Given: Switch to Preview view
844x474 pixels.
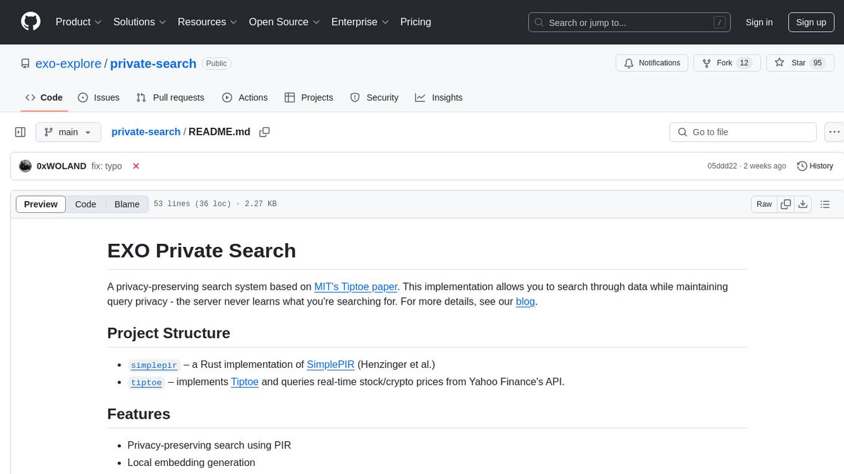Looking at the screenshot, I should pyautogui.click(x=41, y=204).
